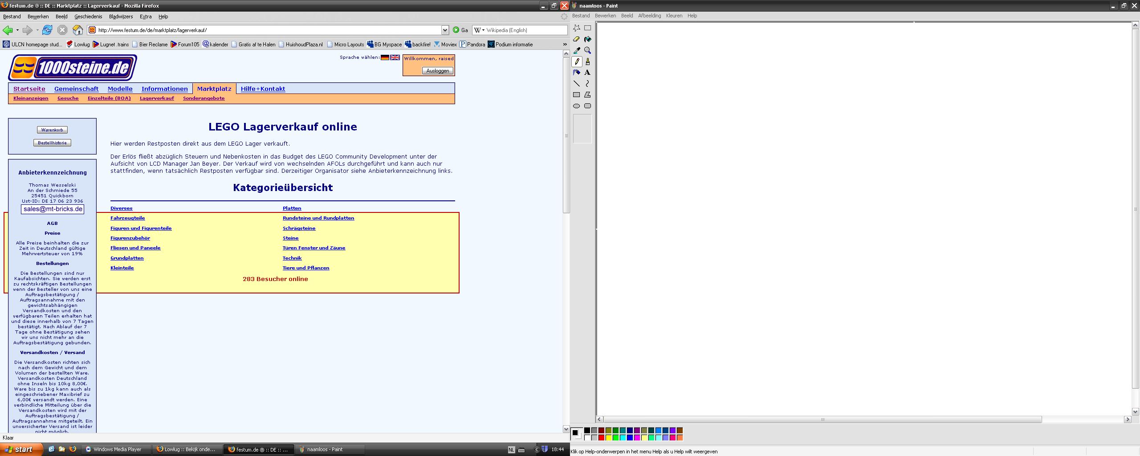Switch to Windows Media Player in taskbar

coord(117,449)
